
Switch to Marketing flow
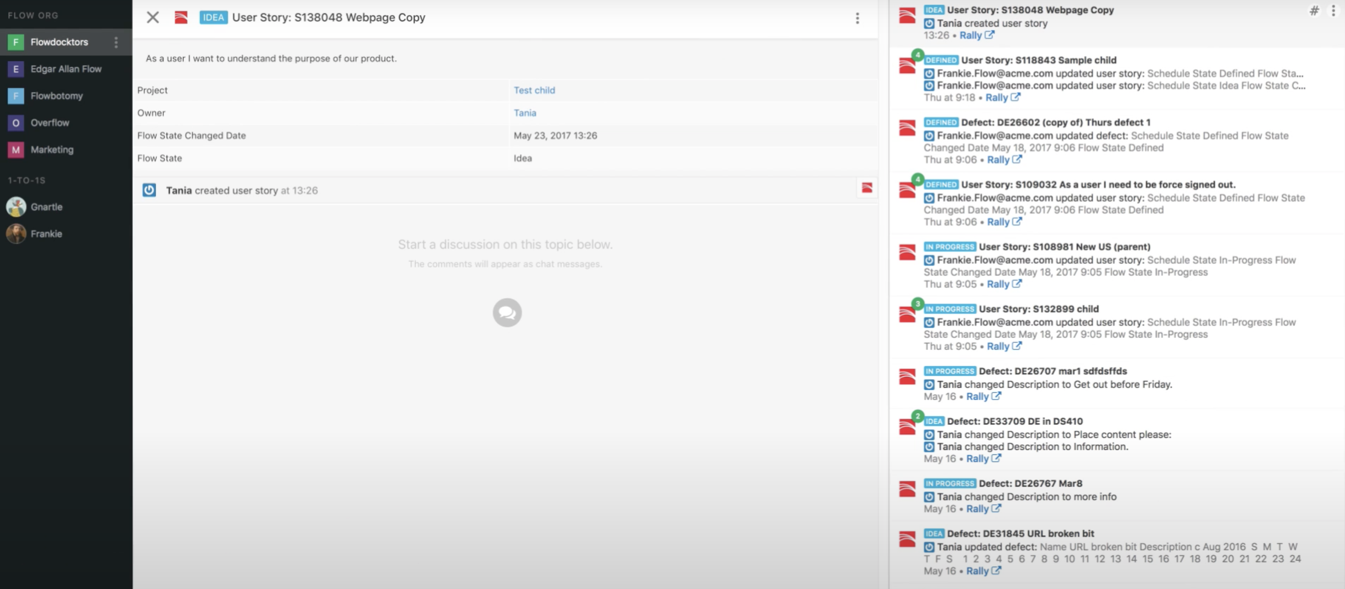click(52, 150)
